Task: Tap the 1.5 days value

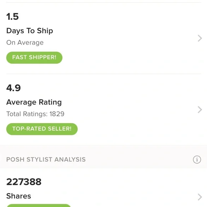Action: (x=12, y=17)
